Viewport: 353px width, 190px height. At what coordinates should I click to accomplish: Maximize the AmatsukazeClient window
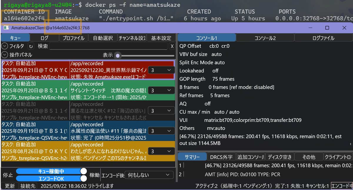click(x=327, y=28)
